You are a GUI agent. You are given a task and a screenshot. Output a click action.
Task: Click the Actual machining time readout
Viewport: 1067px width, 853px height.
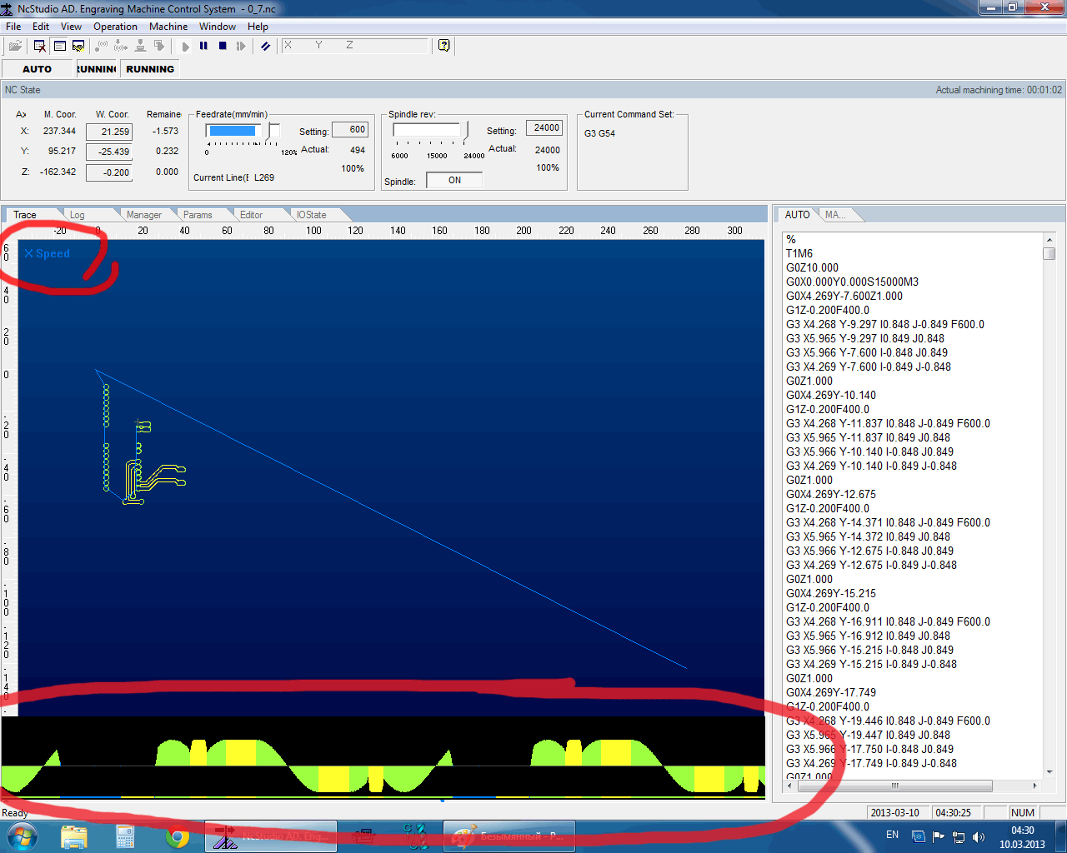[x=999, y=90]
